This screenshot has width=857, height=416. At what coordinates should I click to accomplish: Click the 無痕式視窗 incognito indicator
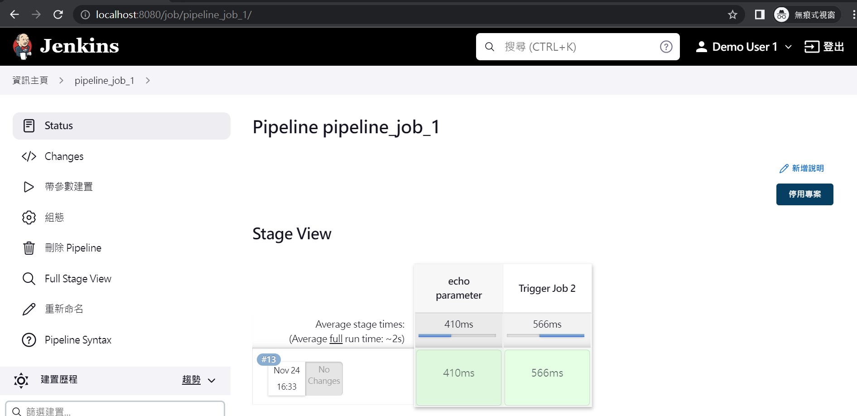pyautogui.click(x=807, y=15)
